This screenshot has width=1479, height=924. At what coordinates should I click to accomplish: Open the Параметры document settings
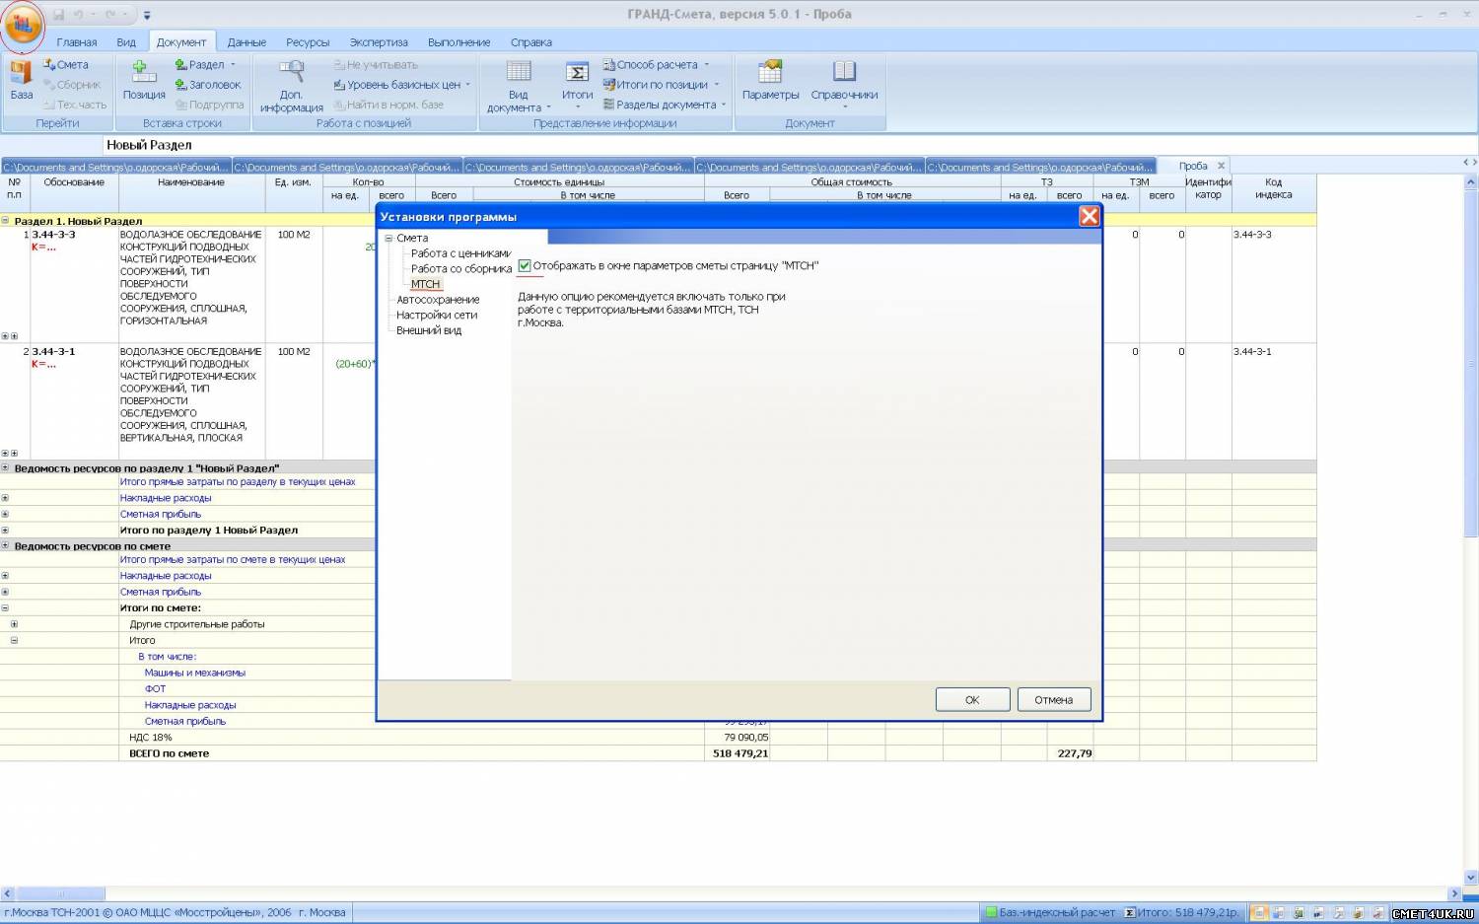point(770,82)
